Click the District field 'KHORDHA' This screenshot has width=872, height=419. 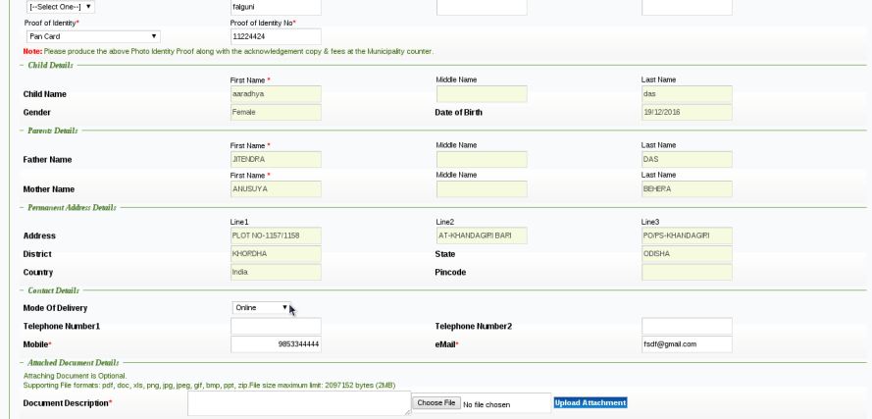pos(276,254)
